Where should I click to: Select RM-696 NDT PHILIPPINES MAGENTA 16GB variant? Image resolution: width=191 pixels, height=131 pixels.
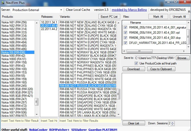click(88, 76)
